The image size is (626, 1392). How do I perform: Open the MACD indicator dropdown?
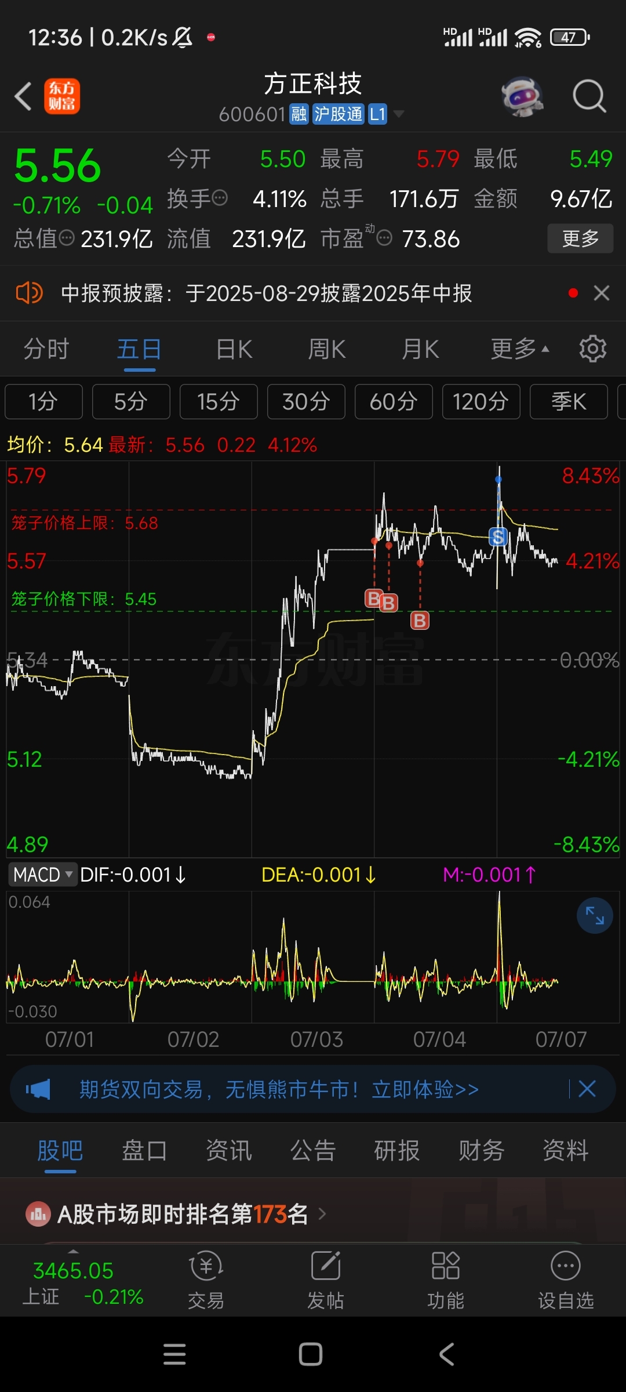coord(42,874)
